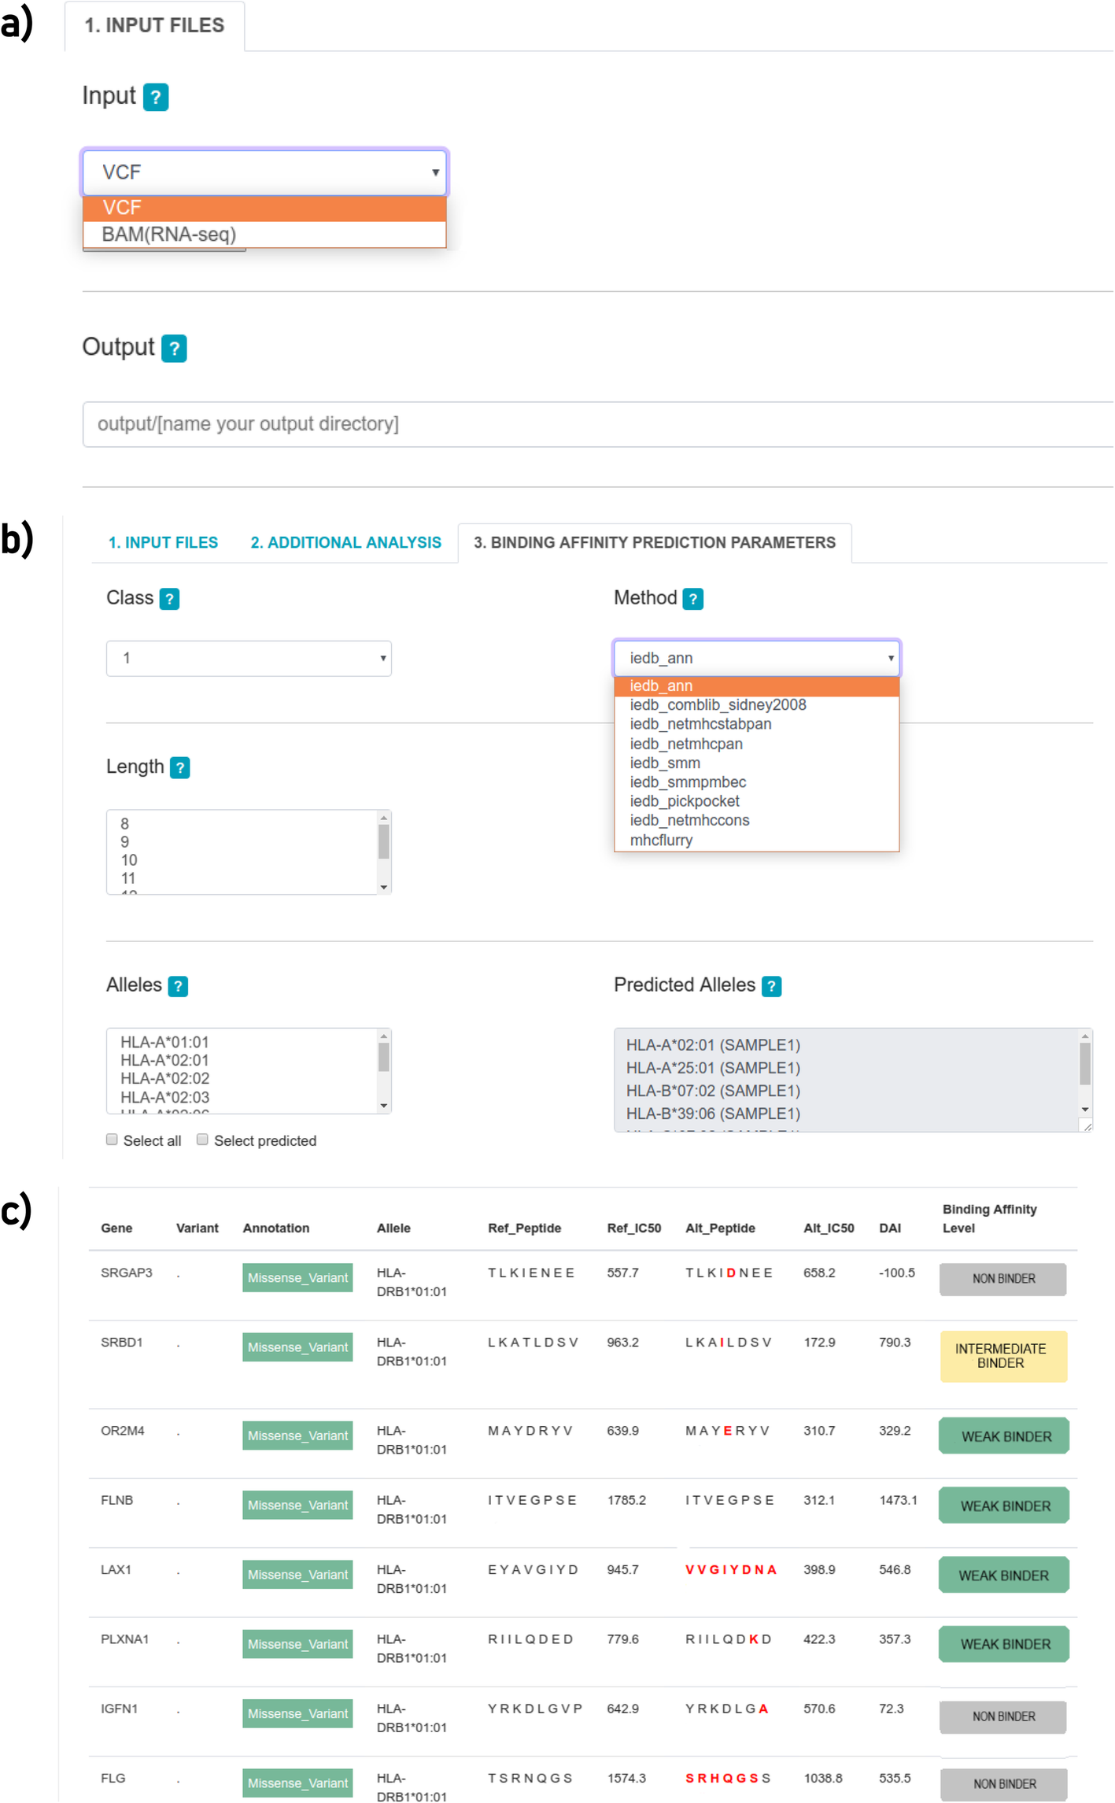This screenshot has width=1115, height=1803.
Task: Open the help icon beside Method
Action: click(x=692, y=599)
